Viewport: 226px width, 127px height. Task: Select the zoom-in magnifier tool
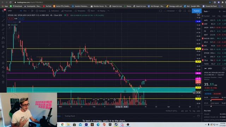tap(3, 57)
